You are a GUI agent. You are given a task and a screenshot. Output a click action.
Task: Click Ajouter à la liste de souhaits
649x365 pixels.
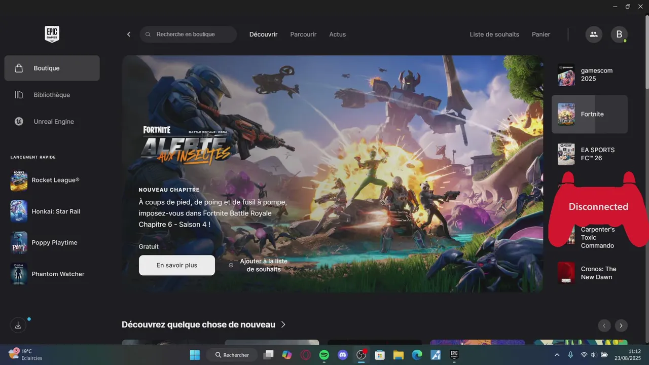coord(258,265)
